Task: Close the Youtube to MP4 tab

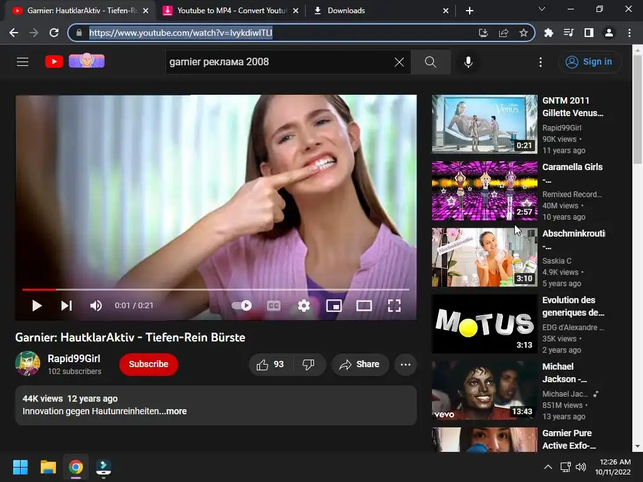Action: 295,11
